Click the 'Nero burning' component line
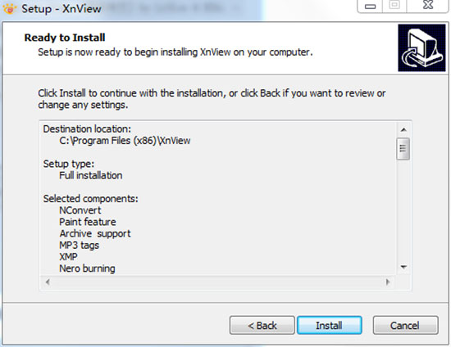The height and width of the screenshot is (347, 451). pos(87,268)
